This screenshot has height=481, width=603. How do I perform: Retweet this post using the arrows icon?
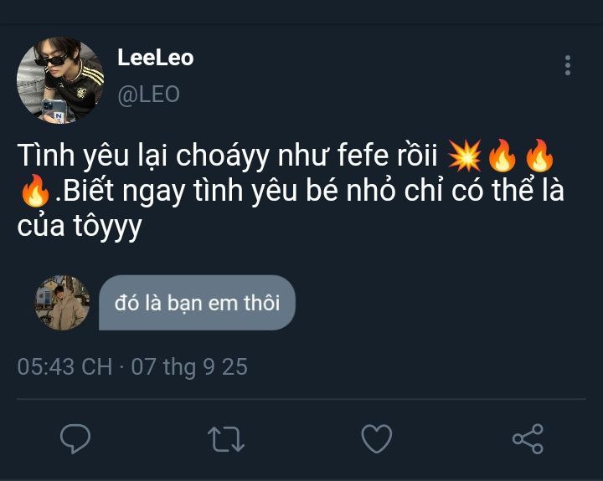225,438
